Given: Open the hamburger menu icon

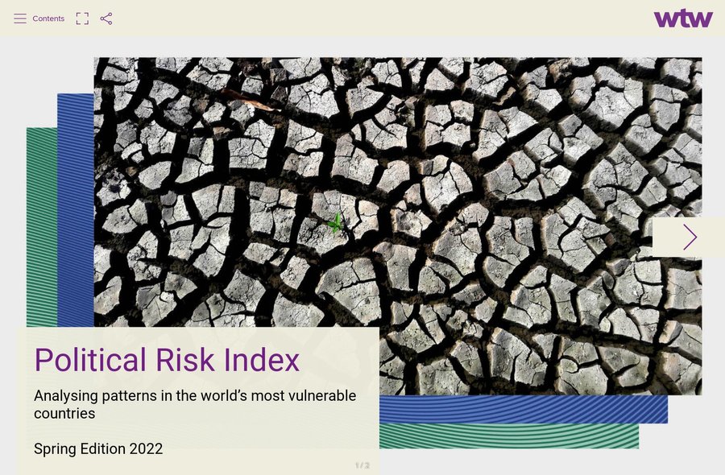Looking at the screenshot, I should click(x=20, y=19).
